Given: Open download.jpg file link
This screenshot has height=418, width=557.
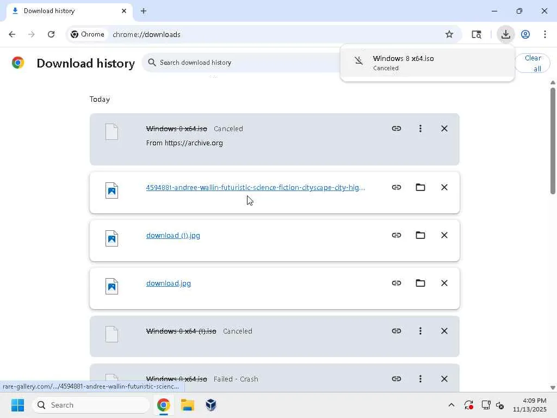Looking at the screenshot, I should coord(169,283).
